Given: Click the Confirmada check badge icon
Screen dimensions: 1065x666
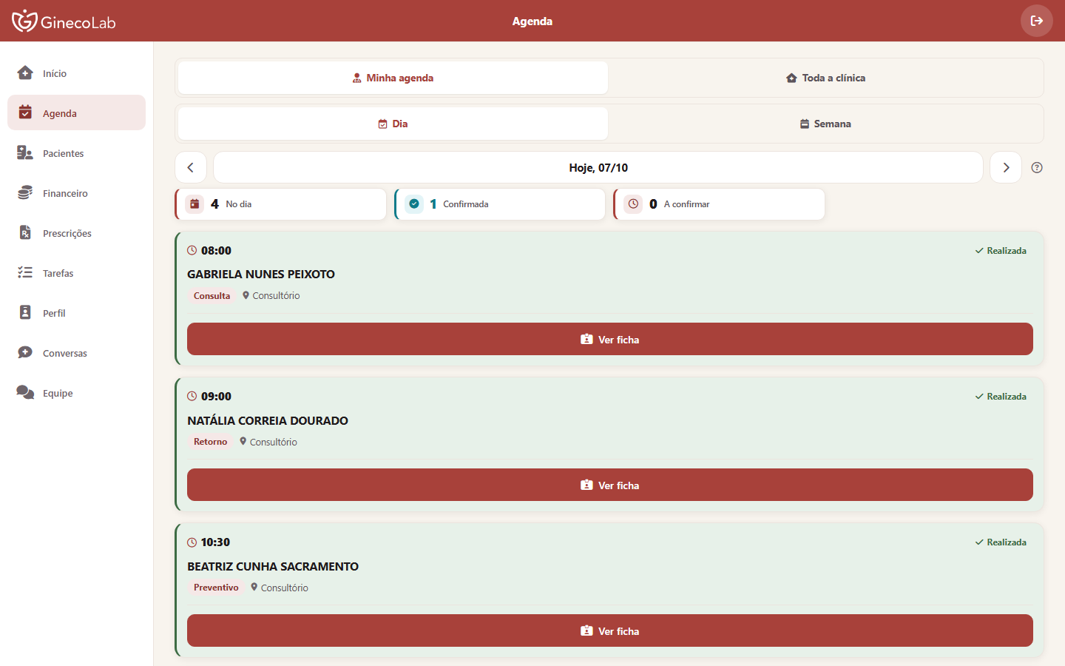Looking at the screenshot, I should click(414, 203).
